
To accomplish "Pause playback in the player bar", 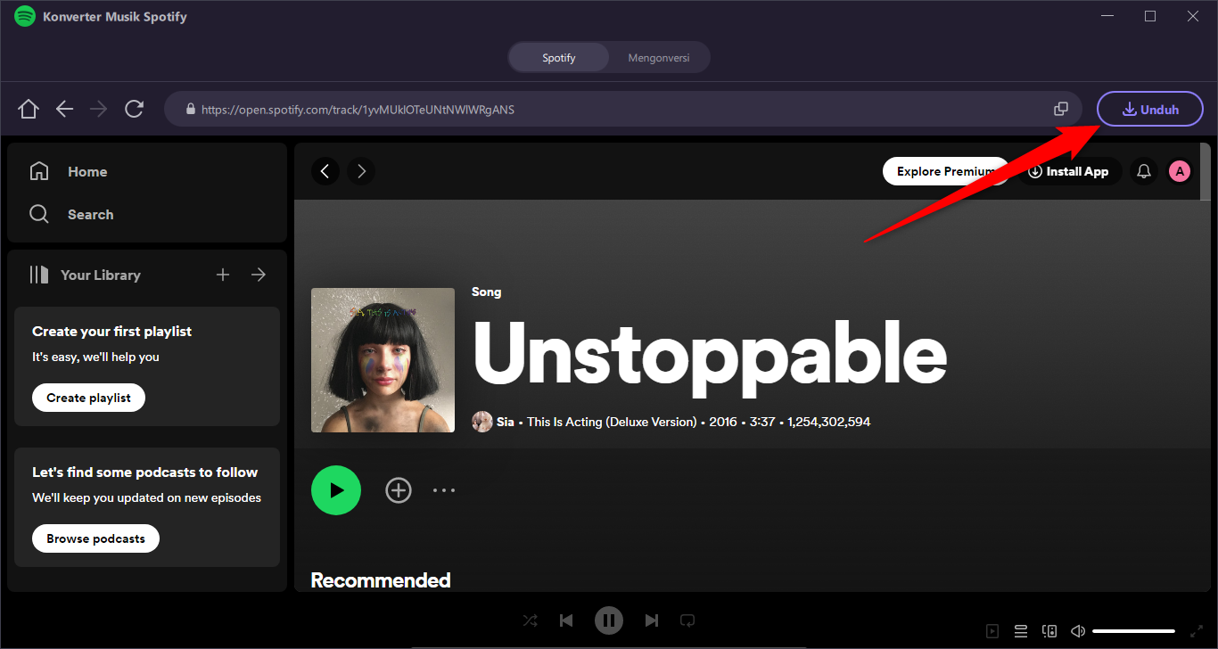I will tap(609, 620).
